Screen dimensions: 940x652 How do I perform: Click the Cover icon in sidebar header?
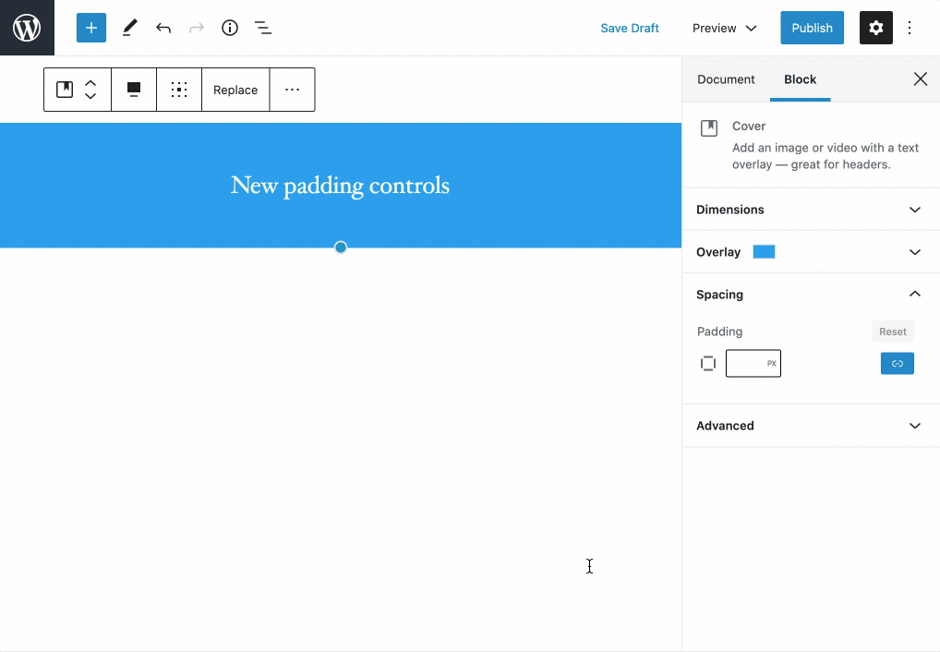(709, 127)
